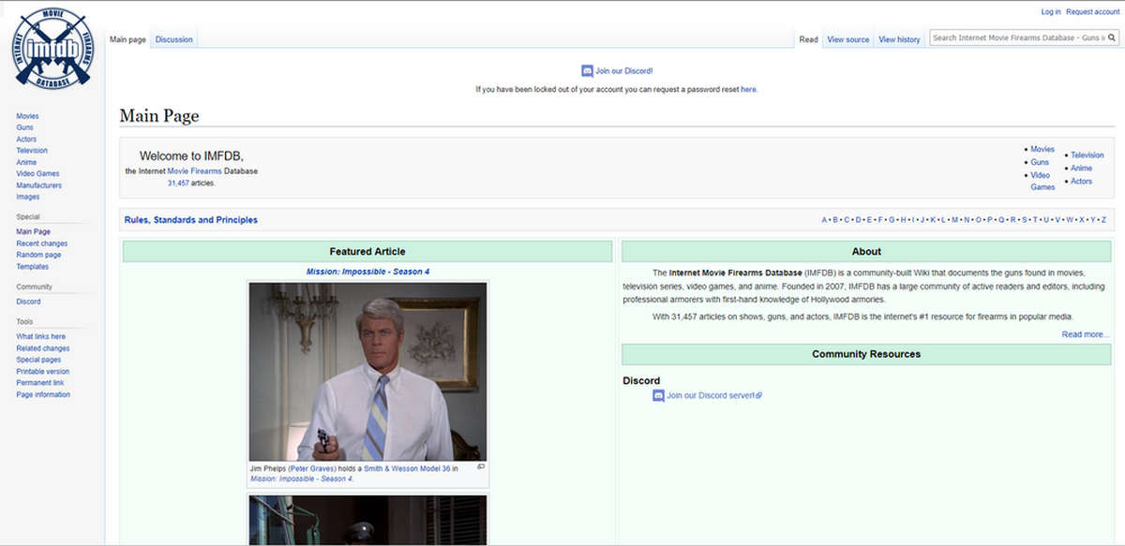
Task: Click the password reset 'here' link
Action: point(748,90)
